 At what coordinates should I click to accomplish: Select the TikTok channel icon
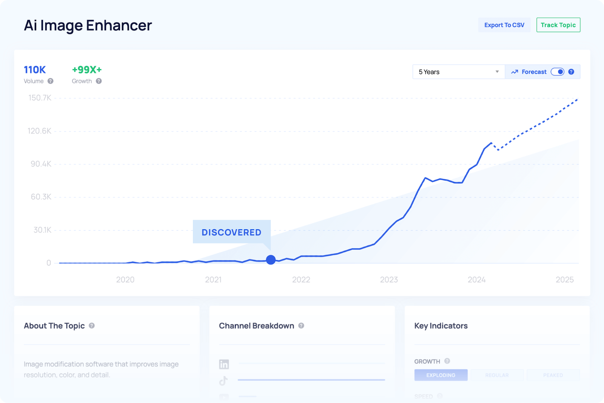[x=224, y=381]
